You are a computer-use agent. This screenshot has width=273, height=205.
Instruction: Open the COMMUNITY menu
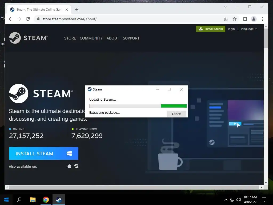pos(91,38)
